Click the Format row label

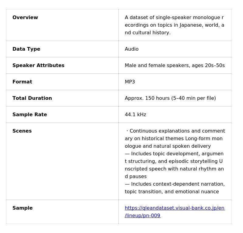(x=22, y=82)
